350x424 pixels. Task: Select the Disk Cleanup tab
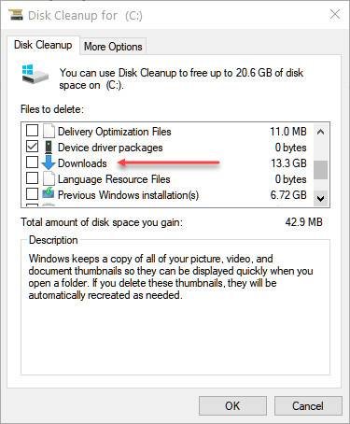[43, 45]
